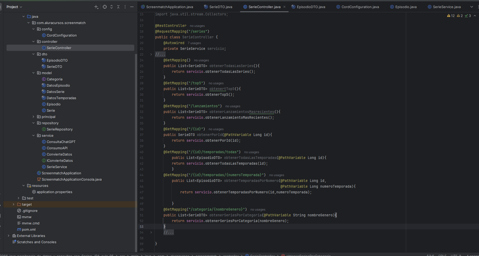Viewport: 479px width, 256px height.
Task: Close the SerieController.java tab
Action: click(284, 7)
